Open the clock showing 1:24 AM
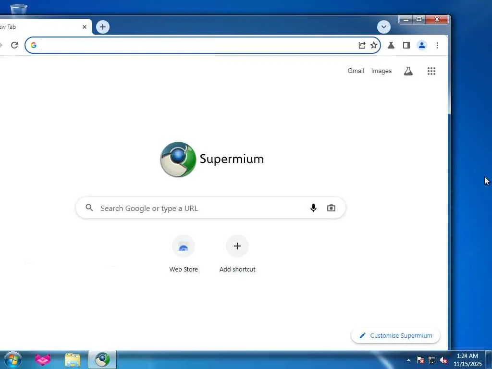The height and width of the screenshot is (369, 492). click(467, 360)
